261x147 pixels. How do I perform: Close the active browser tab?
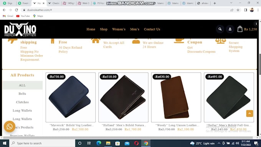coord(44,3)
